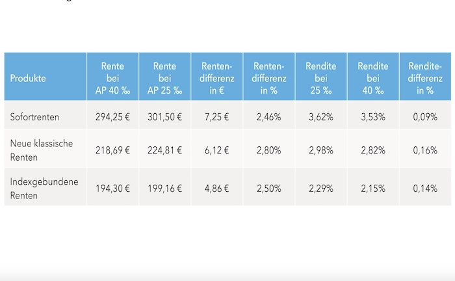Viewport: 455px width, 281px height.
Task: Click the 7,25 € difference cell
Action: pos(216,117)
